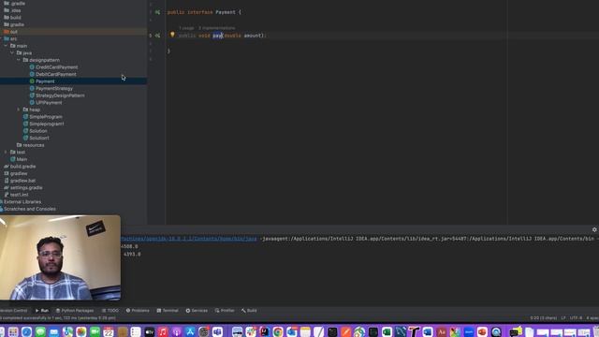Viewport: 599px width, 337px height.
Task: Click implementations gutter icon beside pay method
Action: point(157,36)
